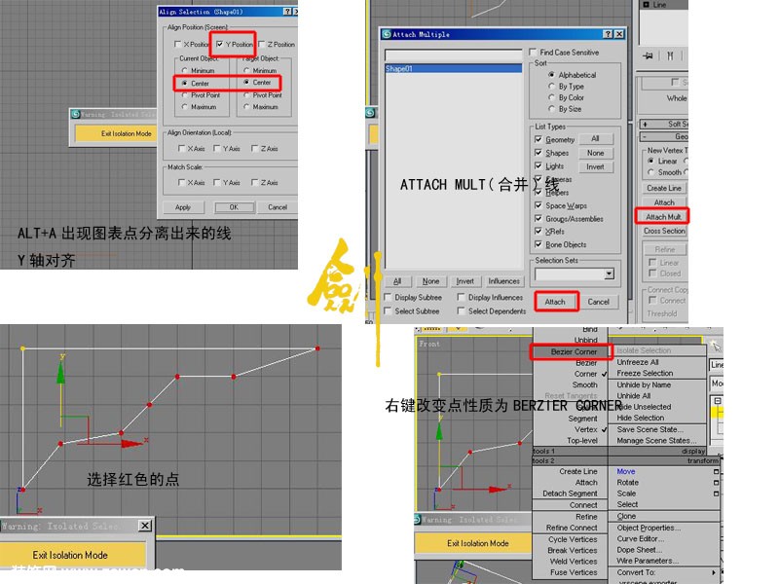This screenshot has width=779, height=584.
Task: Cancel the Align Selection dialog
Action: pos(278,207)
